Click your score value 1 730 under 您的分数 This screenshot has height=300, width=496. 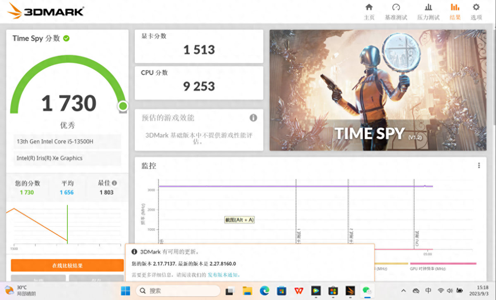click(x=27, y=193)
